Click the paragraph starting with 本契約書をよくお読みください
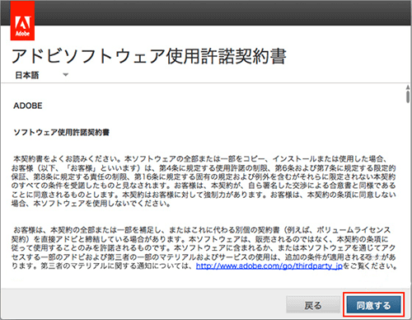The image size is (412, 320). click(x=204, y=181)
